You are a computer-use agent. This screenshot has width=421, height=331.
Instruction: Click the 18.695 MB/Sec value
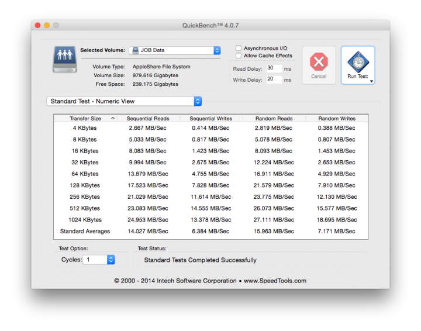pos(337,220)
